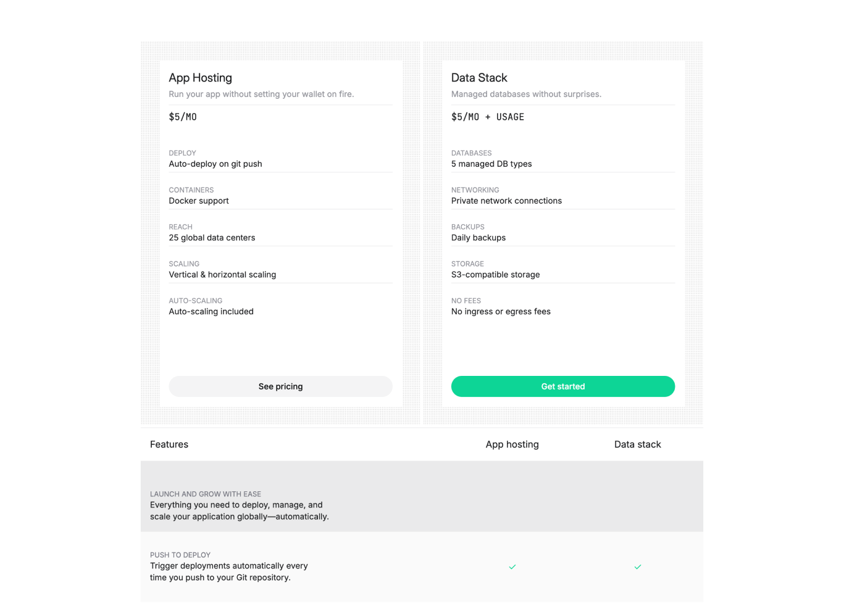This screenshot has width=844, height=616.
Task: Click the 25 global data centers text
Action: (212, 238)
